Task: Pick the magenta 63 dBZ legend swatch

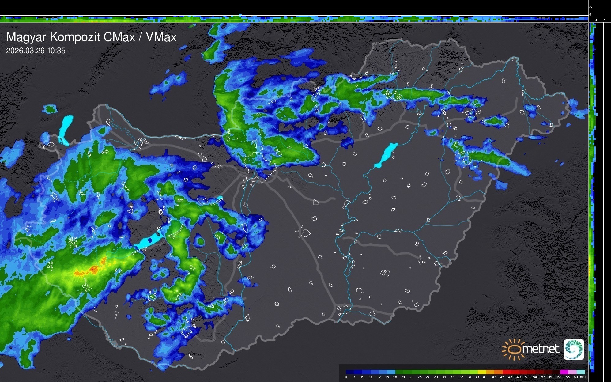Action: [564, 372]
